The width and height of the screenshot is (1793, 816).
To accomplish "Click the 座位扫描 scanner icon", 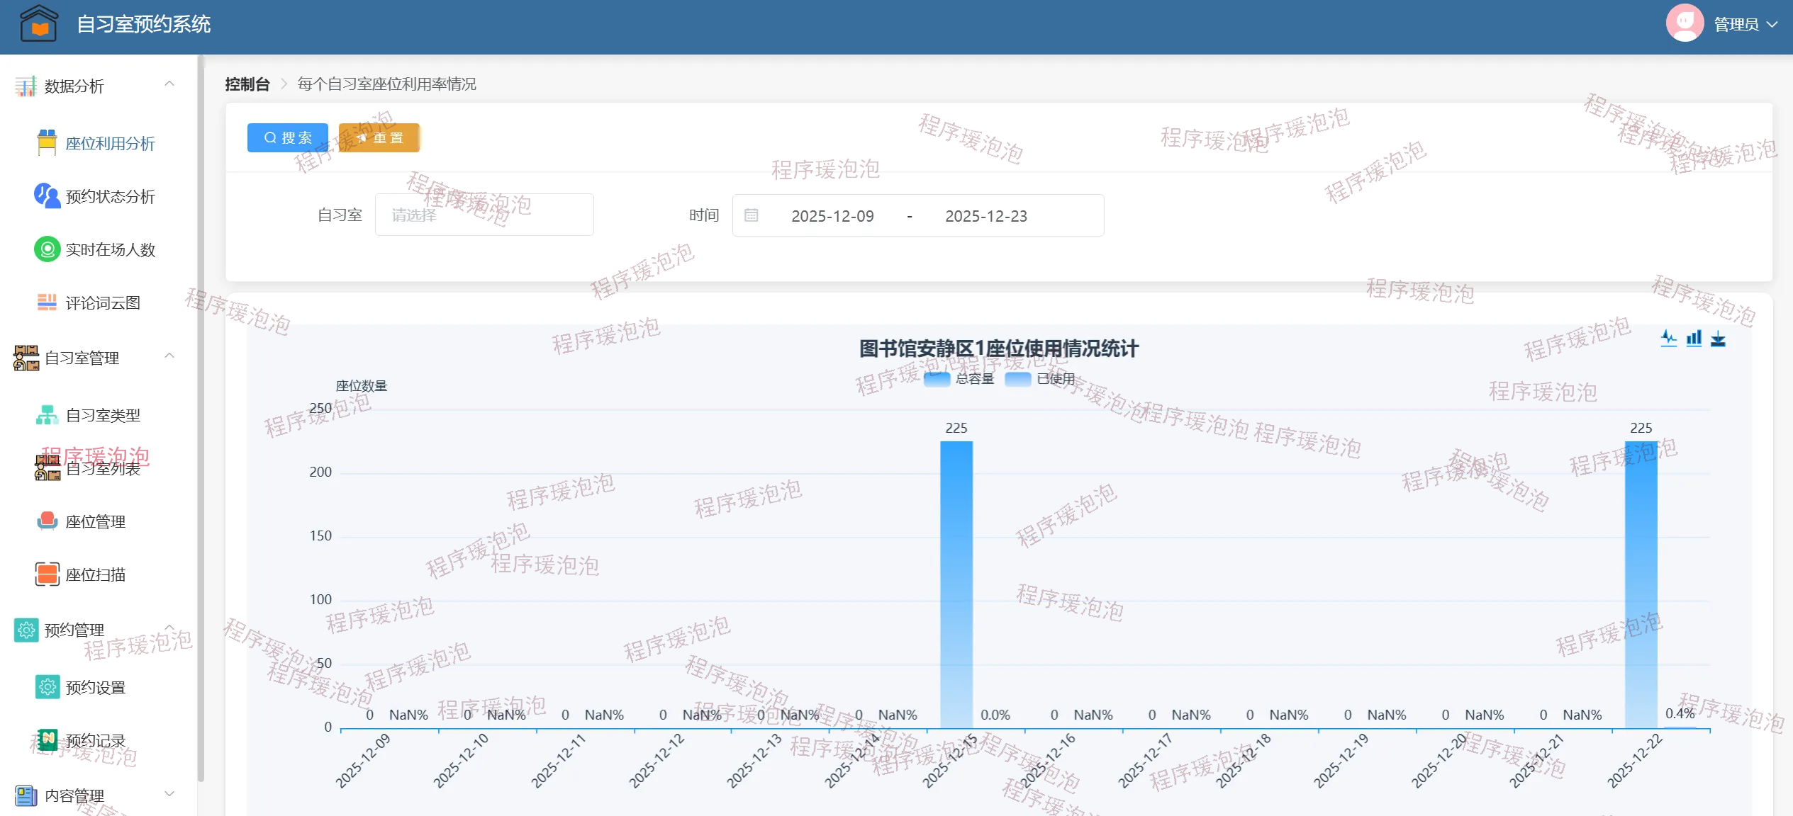I will click(47, 574).
